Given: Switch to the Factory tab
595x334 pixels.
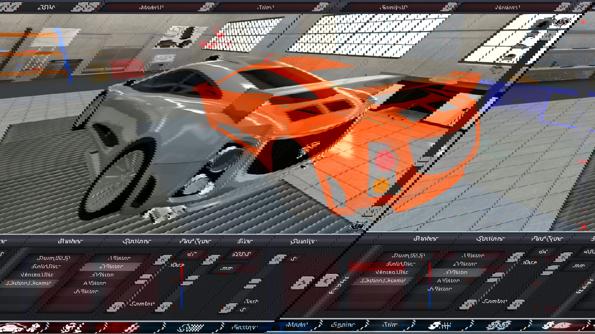Looking at the screenshot, I should (244, 327).
